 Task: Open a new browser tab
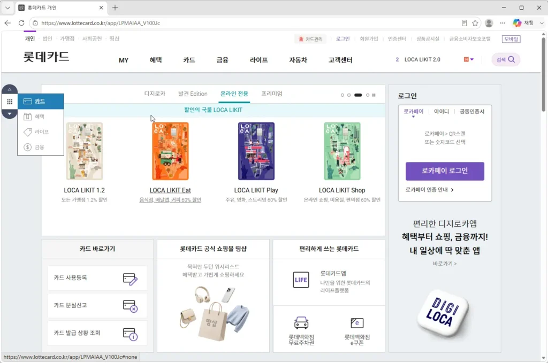point(115,7)
